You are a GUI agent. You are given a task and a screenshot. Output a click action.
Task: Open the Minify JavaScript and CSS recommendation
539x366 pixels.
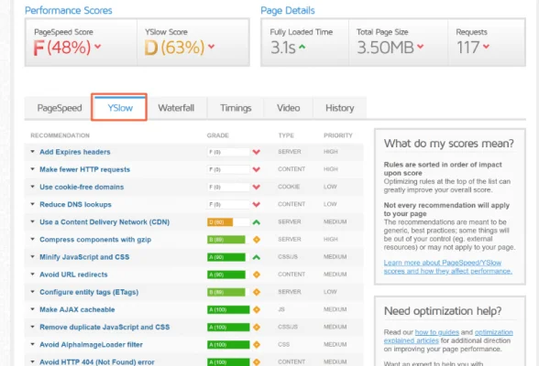click(x=84, y=257)
